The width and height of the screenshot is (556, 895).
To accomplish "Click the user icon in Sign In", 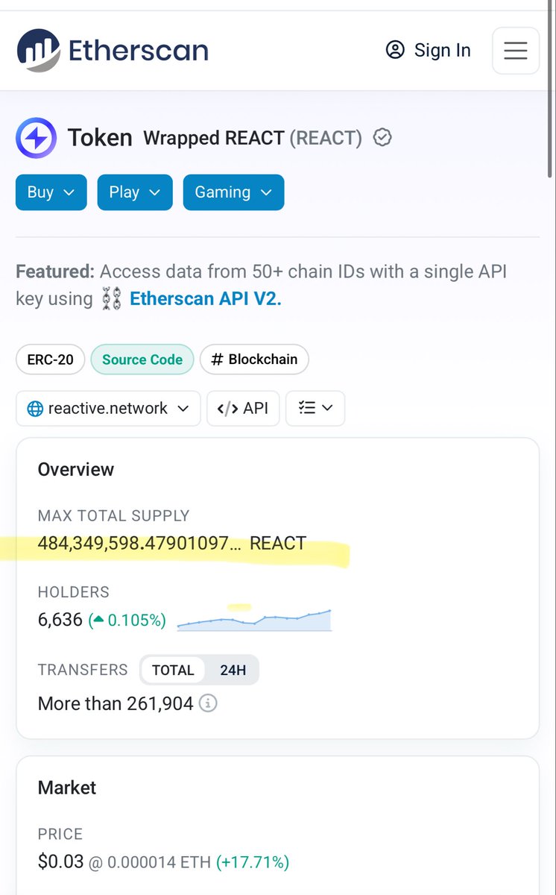I will tap(394, 50).
